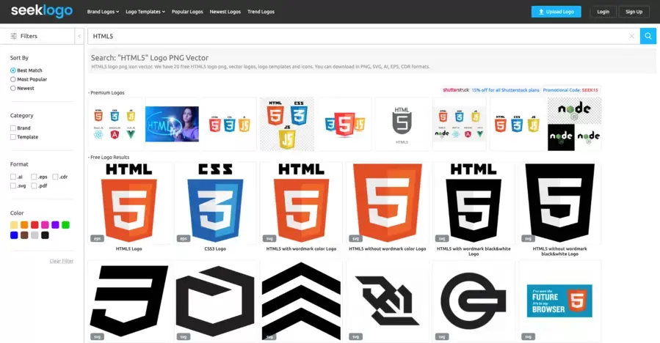The height and width of the screenshot is (343, 660).
Task: Open the Brand Logos dropdown menu
Action: (103, 12)
